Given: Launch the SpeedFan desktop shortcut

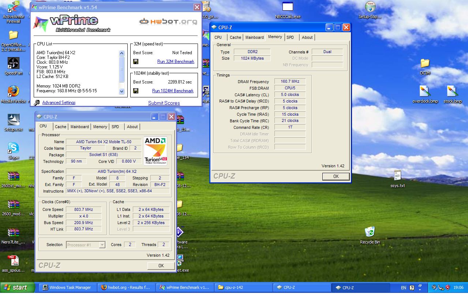Looking at the screenshot, I should pos(13,63).
